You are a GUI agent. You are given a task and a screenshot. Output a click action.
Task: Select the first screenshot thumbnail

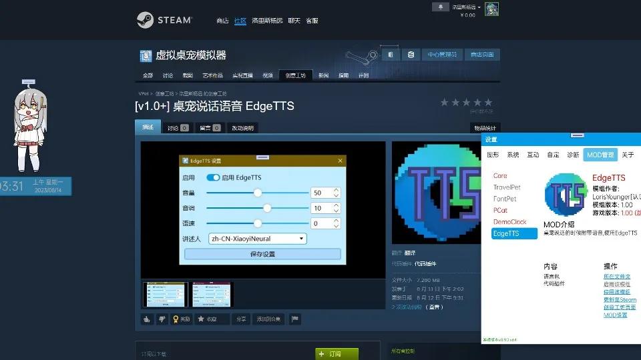click(166, 294)
